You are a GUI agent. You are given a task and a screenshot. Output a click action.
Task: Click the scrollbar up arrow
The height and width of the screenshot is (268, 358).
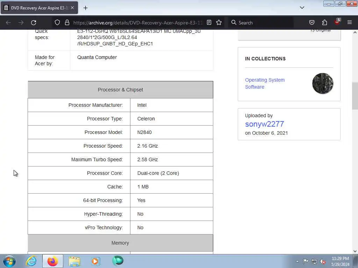(355, 32)
